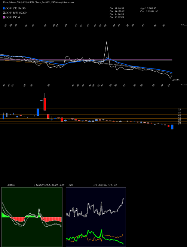The height and width of the screenshot is (247, 187).
Task: Click the magenta DOW PT legend swatch
Action: pyautogui.click(x=4, y=17)
